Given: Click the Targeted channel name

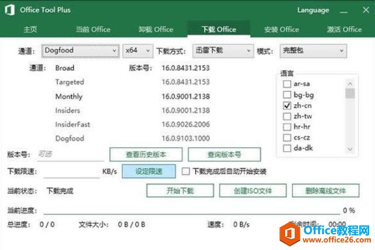Looking at the screenshot, I should [x=70, y=82].
